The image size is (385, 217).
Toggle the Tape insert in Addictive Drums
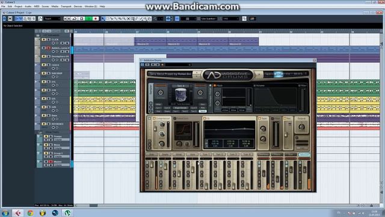click(x=259, y=119)
